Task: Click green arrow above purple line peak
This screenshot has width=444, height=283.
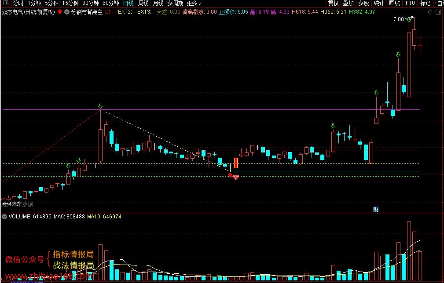Action: (x=100, y=106)
